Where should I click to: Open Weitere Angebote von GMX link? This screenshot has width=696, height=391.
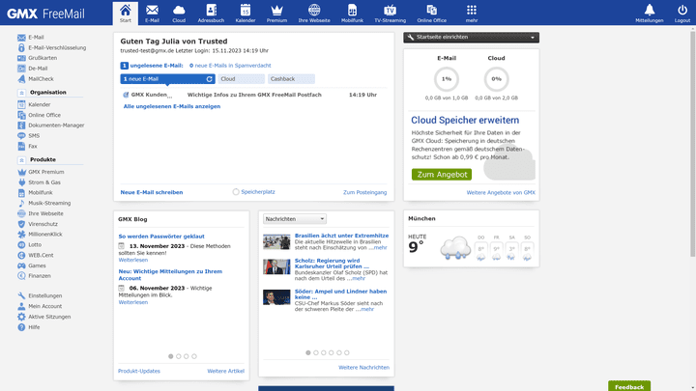pos(501,192)
